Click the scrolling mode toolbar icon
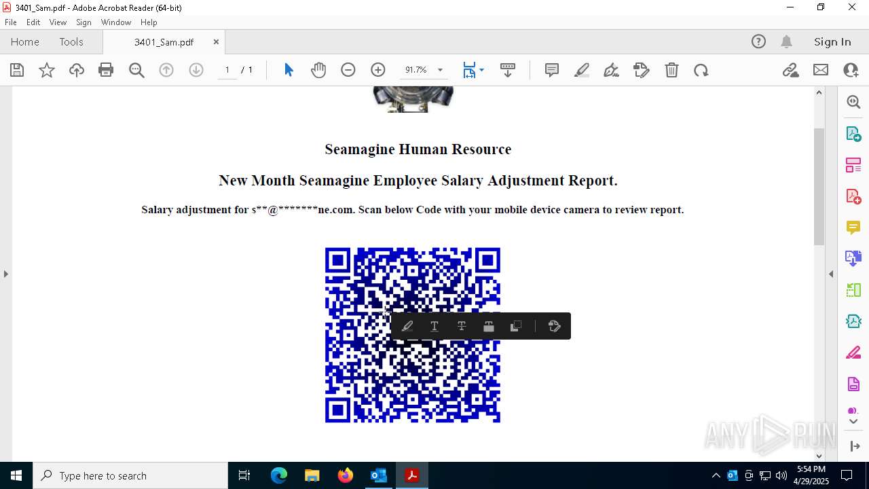Image resolution: width=869 pixels, height=489 pixels. click(507, 70)
